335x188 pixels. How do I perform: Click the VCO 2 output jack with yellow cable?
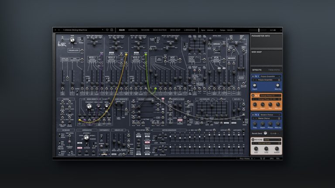(126, 55)
